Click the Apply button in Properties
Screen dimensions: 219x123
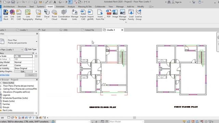[x=31, y=75]
